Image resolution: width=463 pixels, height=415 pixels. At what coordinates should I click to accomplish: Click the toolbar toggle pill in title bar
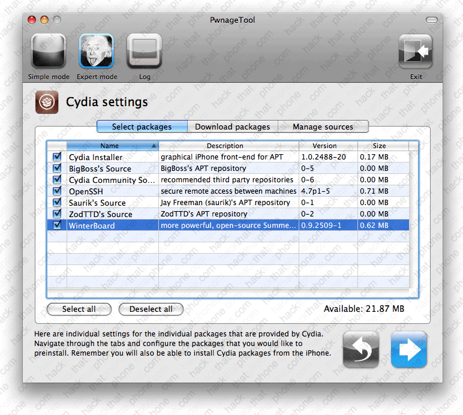[x=432, y=20]
